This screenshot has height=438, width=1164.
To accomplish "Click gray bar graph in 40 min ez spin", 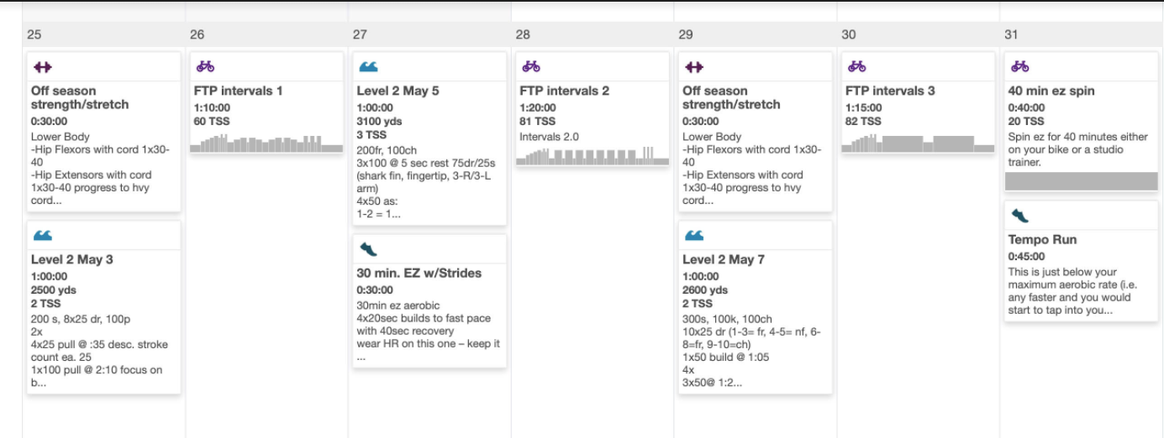I will 1081,181.
